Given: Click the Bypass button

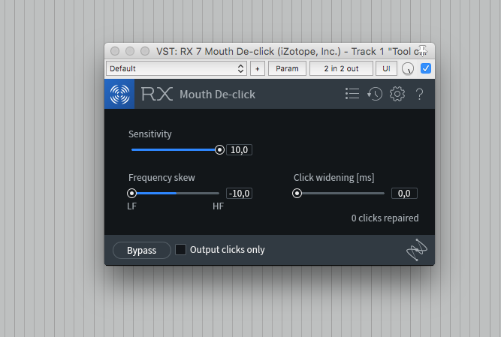Looking at the screenshot, I should tap(141, 250).
